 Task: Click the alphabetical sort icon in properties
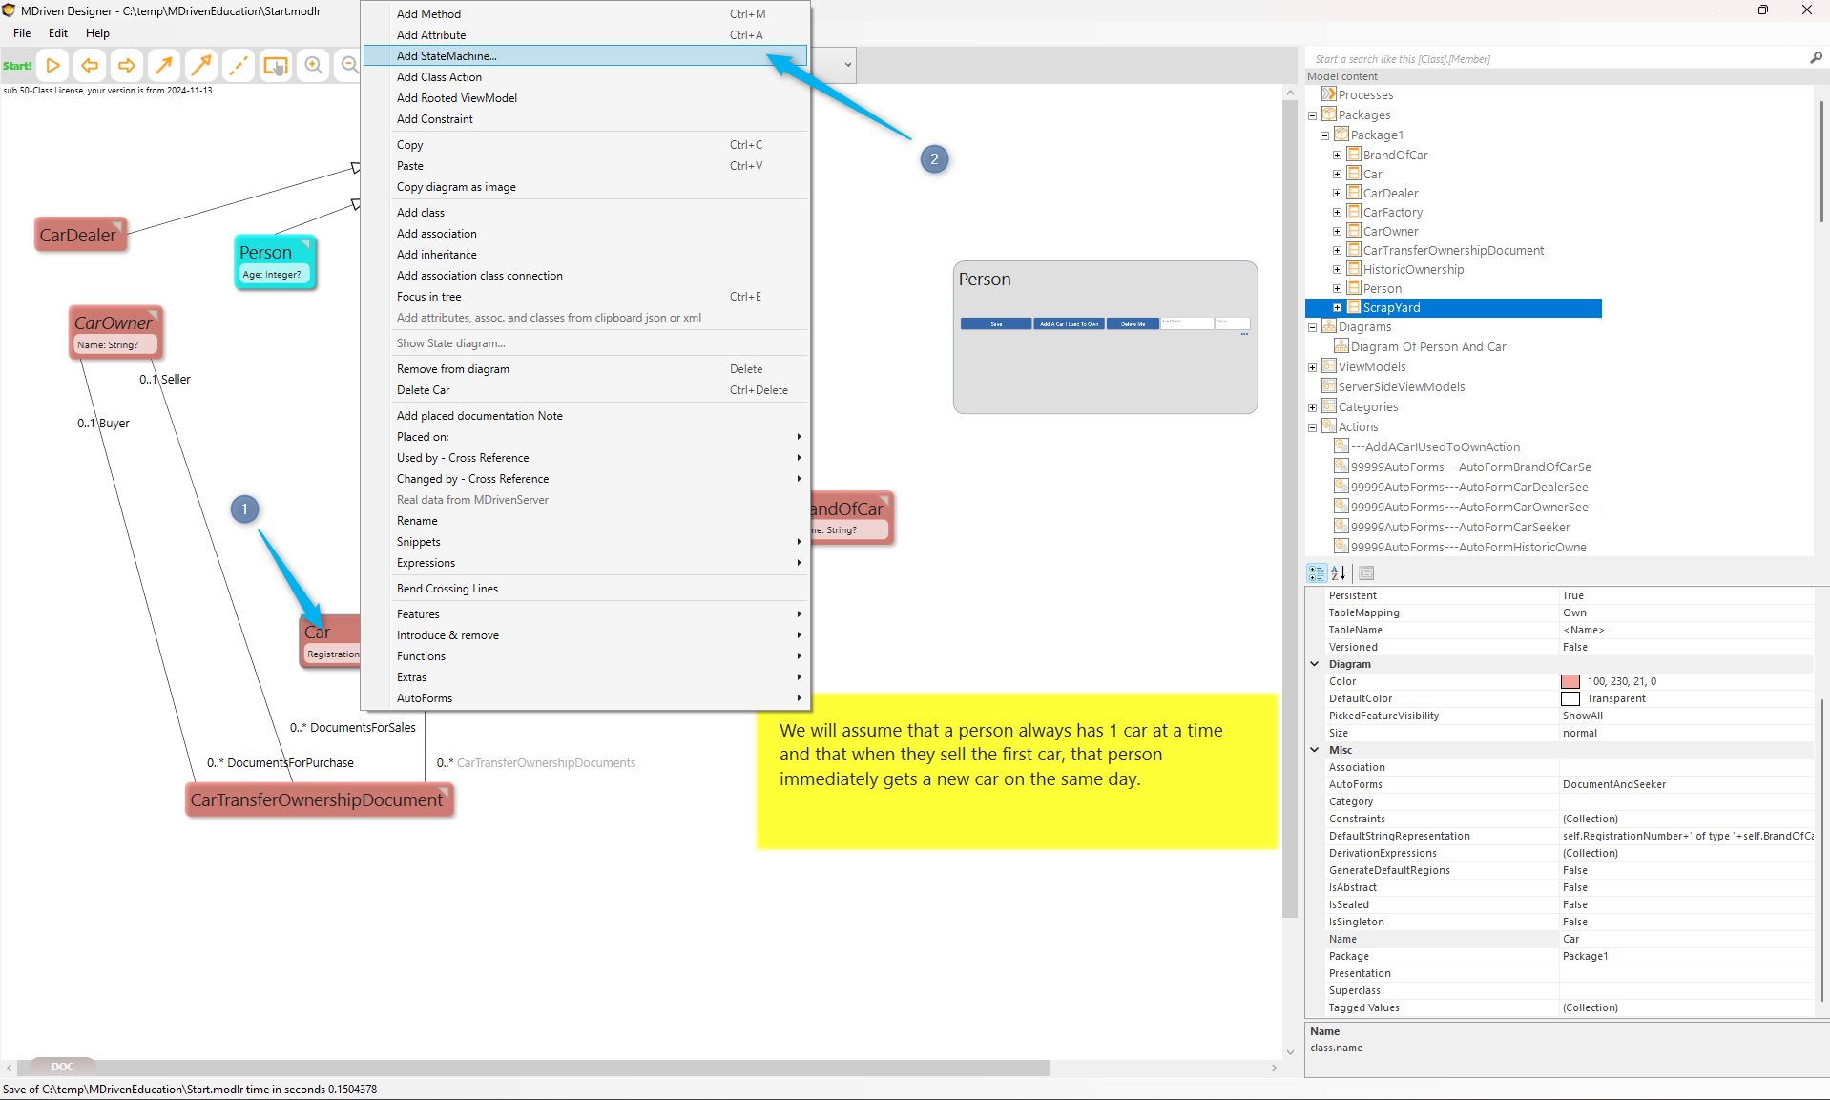pyautogui.click(x=1339, y=573)
